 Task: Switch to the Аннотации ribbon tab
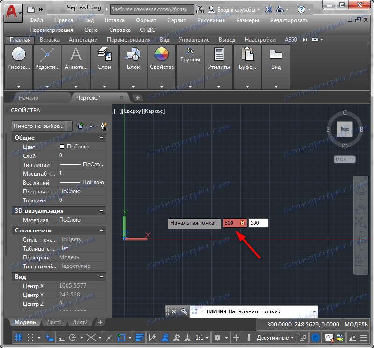[x=83, y=40]
